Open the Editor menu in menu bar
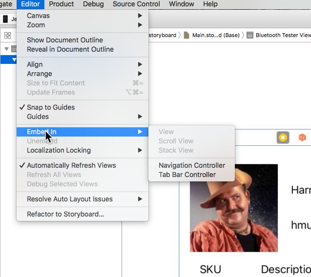 [30, 4]
